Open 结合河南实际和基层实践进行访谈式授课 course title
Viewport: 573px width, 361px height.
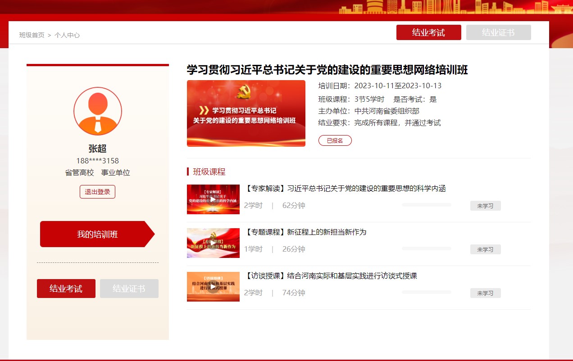pos(332,276)
